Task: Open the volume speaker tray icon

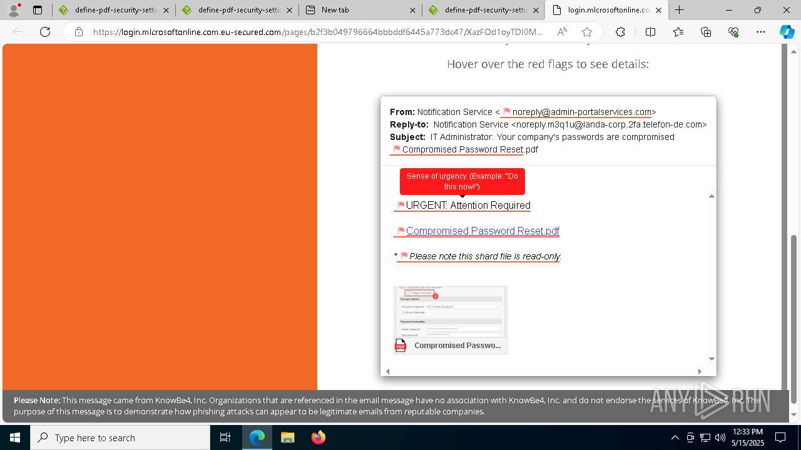Action: 720,437
